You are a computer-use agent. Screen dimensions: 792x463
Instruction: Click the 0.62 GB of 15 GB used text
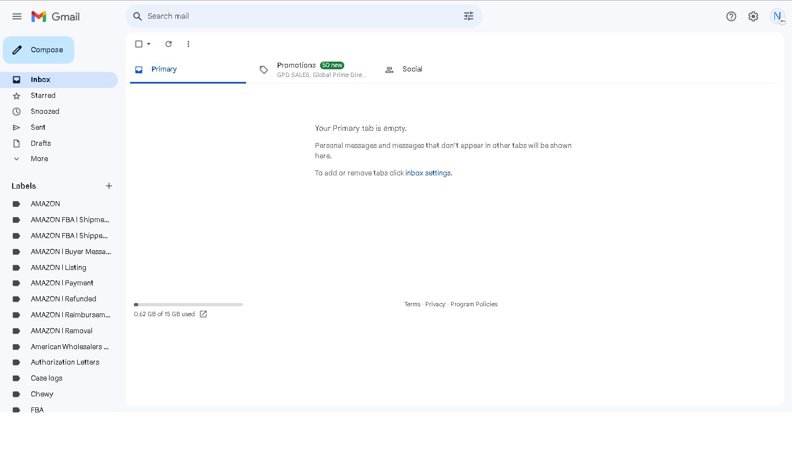pos(164,315)
